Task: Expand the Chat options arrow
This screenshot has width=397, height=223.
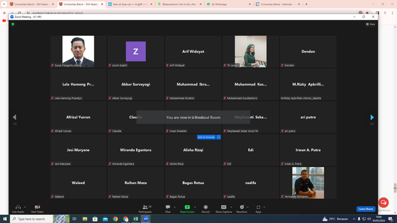Action: tap(175, 207)
